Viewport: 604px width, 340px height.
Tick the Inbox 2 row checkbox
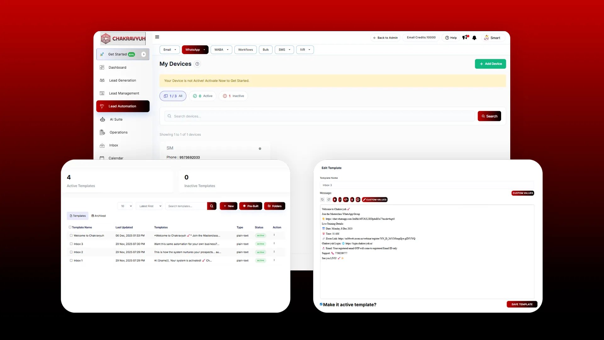point(71,252)
